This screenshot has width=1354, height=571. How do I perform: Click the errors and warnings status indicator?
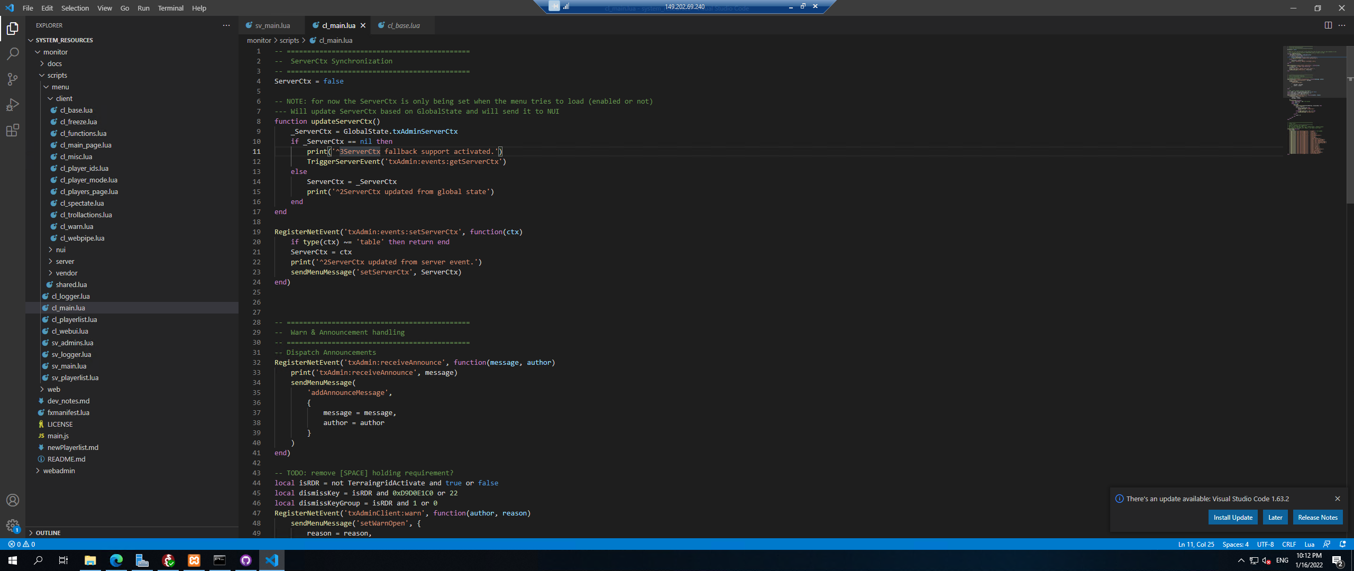[x=22, y=544]
